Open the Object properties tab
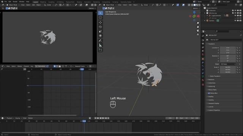The height and width of the screenshot is (136, 243). pyautogui.click(x=203, y=59)
